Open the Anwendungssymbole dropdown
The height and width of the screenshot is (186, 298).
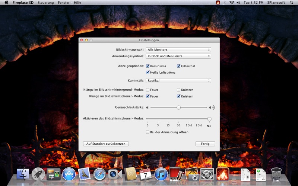tap(178, 56)
